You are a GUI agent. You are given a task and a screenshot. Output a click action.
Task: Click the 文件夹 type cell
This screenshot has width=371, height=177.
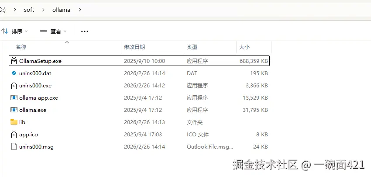[195, 122]
